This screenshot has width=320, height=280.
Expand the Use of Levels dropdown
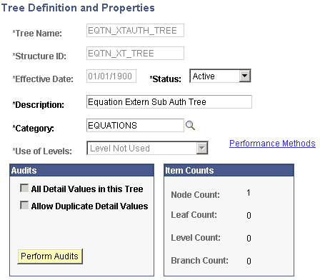click(x=147, y=148)
